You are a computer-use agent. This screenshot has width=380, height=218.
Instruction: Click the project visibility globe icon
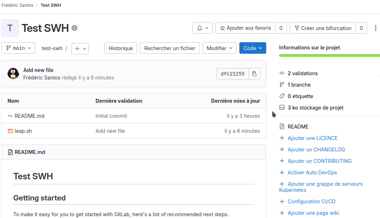[74, 28]
